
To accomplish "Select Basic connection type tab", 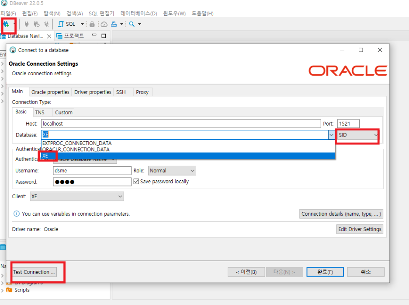I will [x=21, y=112].
